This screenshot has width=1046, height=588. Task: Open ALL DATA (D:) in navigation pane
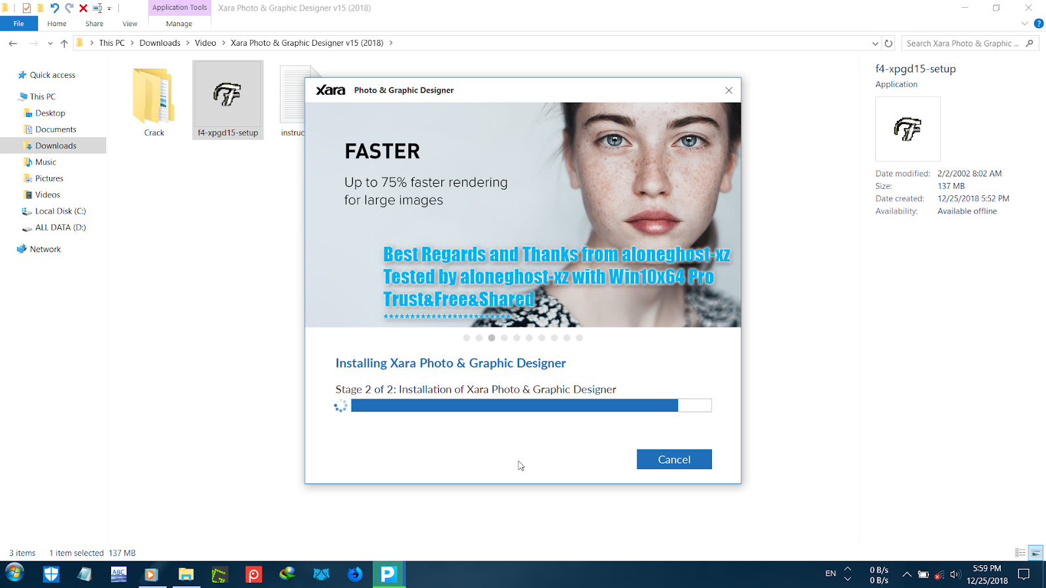pos(60,227)
